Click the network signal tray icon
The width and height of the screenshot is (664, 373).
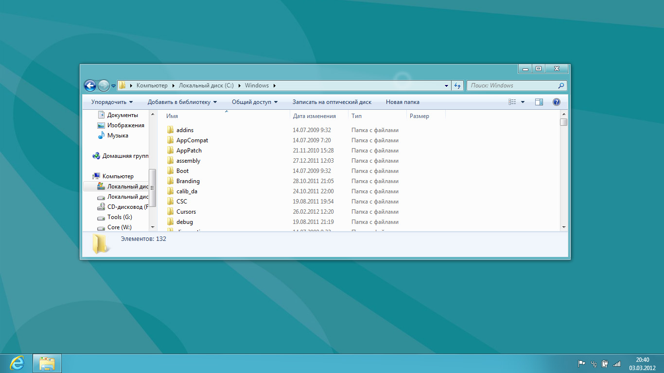(617, 363)
